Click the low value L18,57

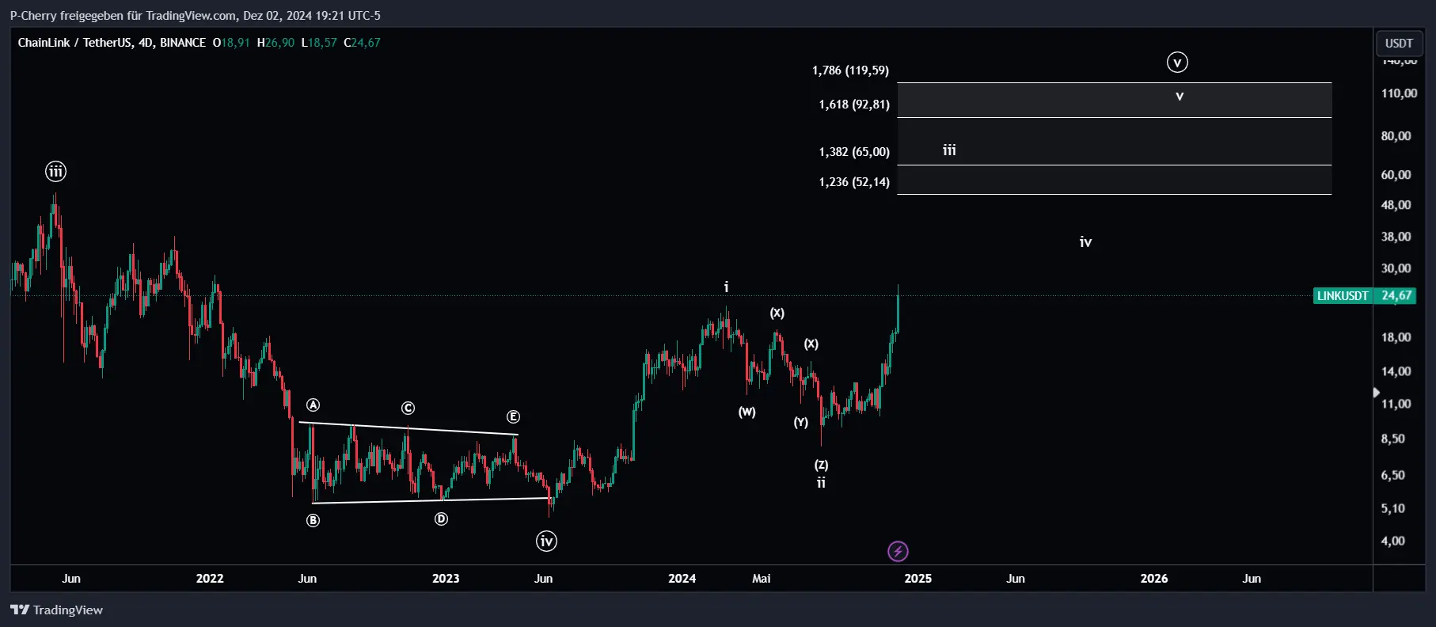click(319, 43)
